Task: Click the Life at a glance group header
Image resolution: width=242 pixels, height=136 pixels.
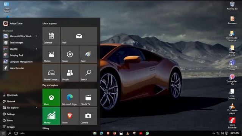Action: (50, 23)
